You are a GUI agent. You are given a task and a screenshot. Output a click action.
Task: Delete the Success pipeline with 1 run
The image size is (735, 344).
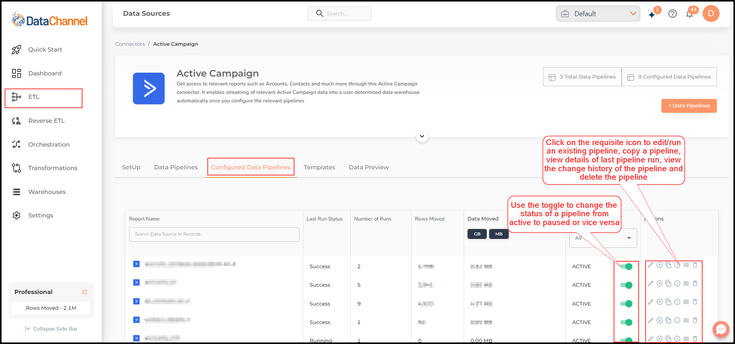[695, 320]
